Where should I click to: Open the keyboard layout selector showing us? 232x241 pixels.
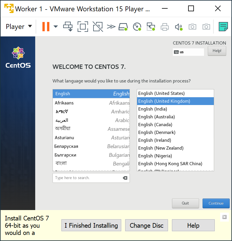188,52
